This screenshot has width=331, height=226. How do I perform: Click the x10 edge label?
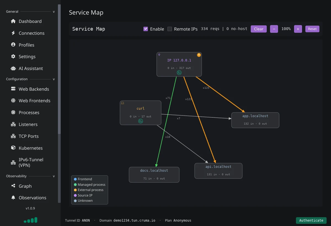coord(168,137)
